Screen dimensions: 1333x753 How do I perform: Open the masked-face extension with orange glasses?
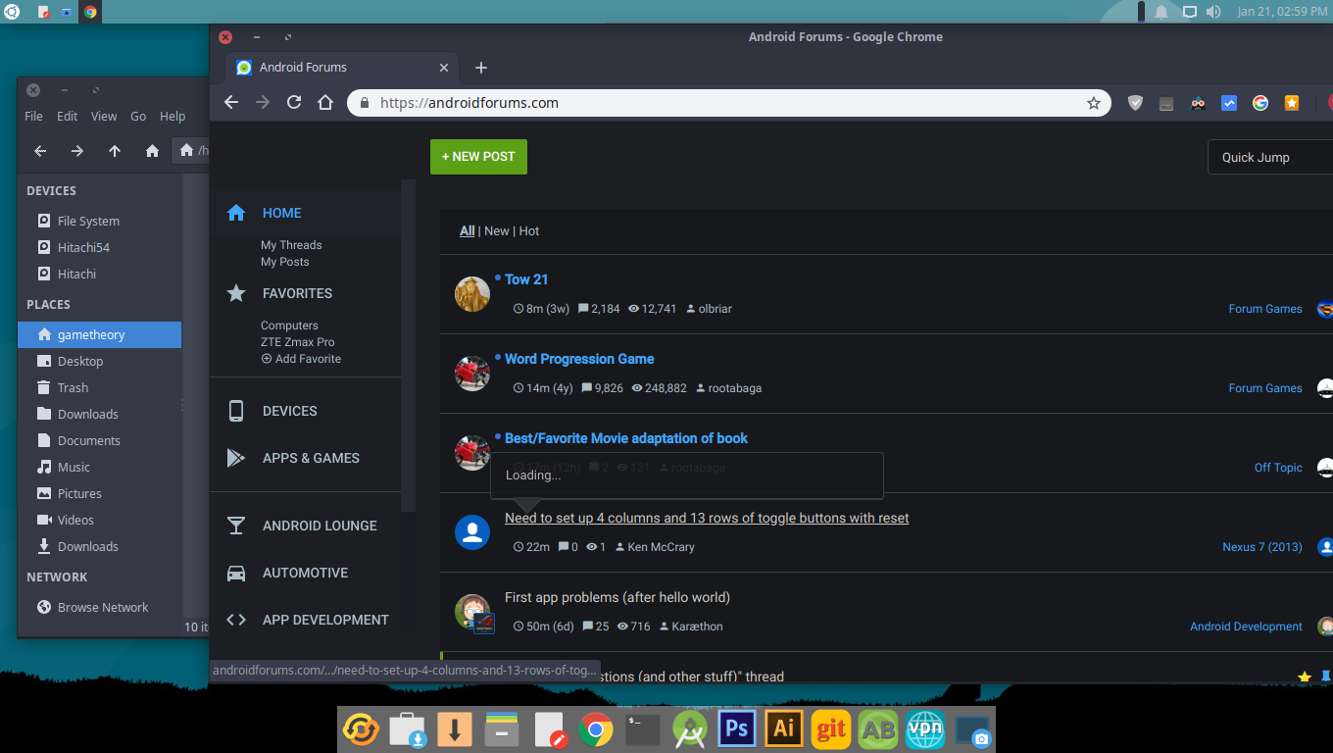point(1198,103)
